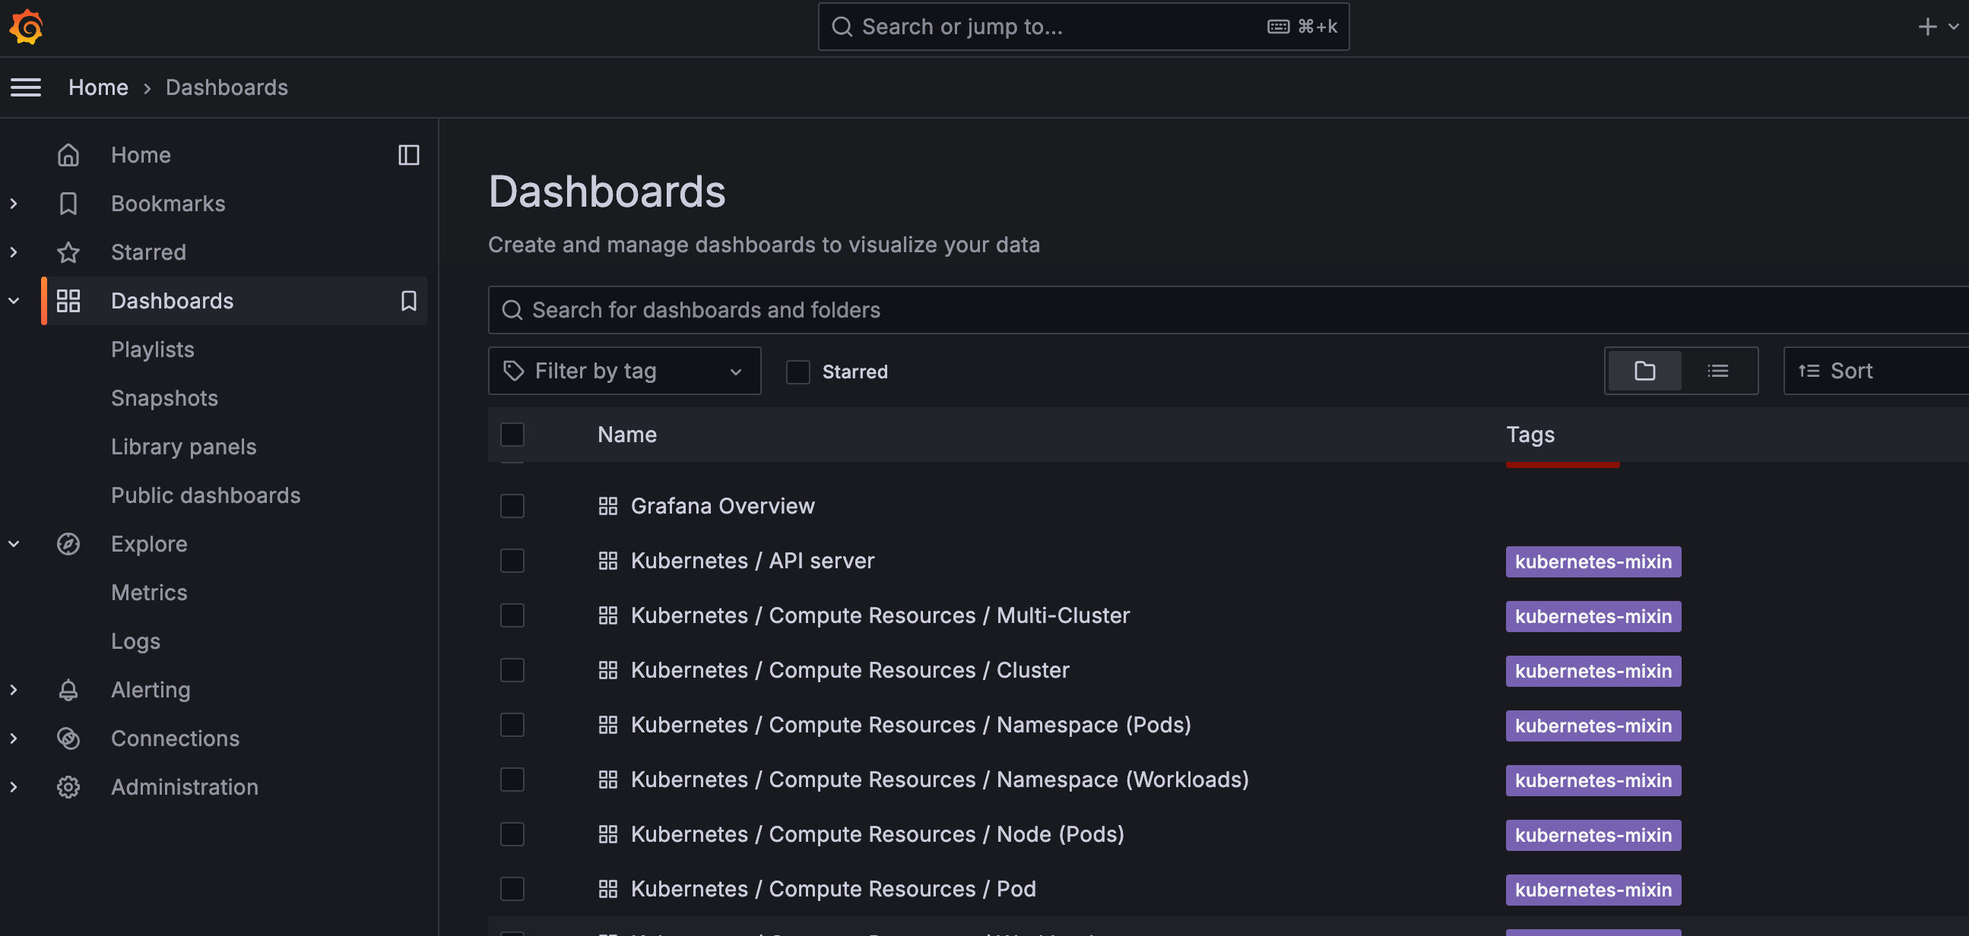Viewport: 1969px width, 936px height.
Task: Switch to folder view icon
Action: tap(1645, 372)
